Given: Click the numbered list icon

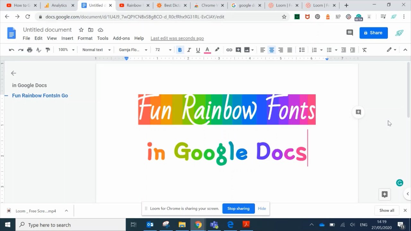Looking at the screenshot, I should (x=314, y=50).
